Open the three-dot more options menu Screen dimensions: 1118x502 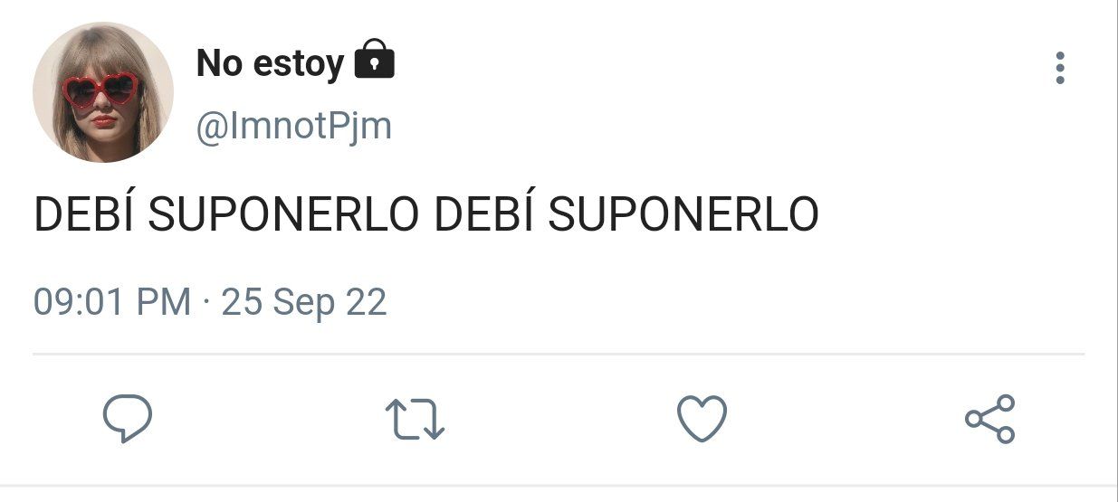[1060, 68]
